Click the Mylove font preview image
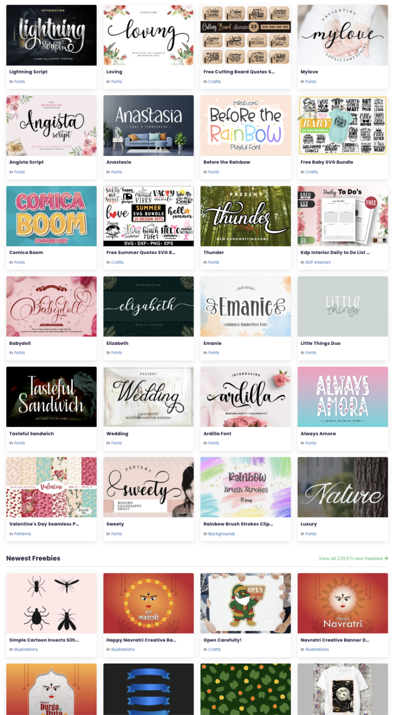403x715 pixels. click(x=343, y=35)
